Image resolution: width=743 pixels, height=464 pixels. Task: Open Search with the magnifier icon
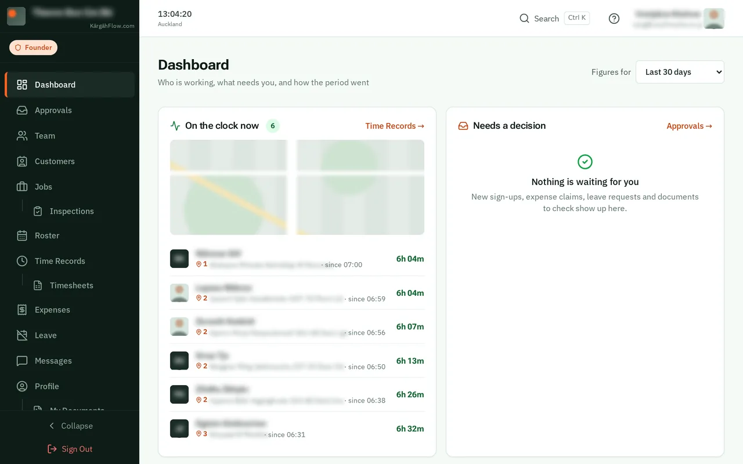coord(524,19)
